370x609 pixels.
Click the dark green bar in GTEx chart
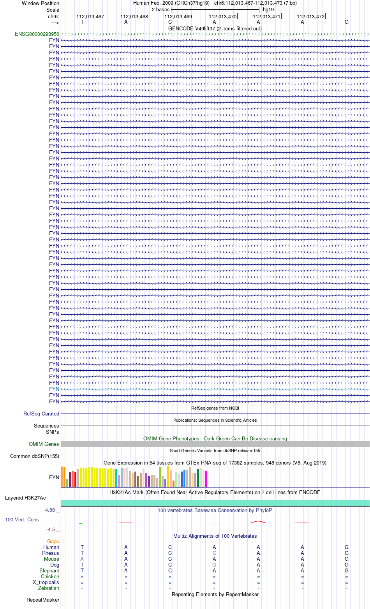tap(198, 478)
